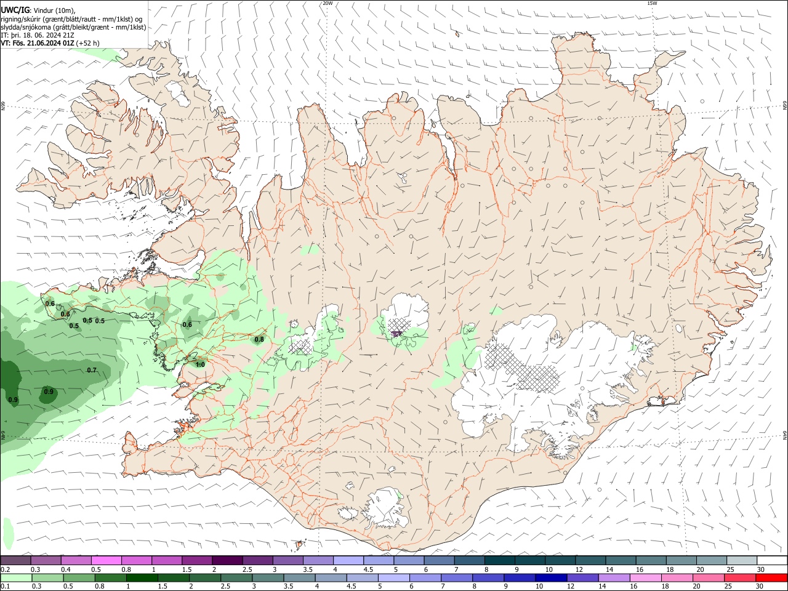Pick the grey-blue 3.5 rain-scale swatch

[299, 577]
